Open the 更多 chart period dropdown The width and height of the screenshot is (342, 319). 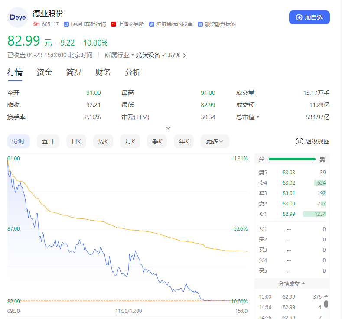coord(215,141)
